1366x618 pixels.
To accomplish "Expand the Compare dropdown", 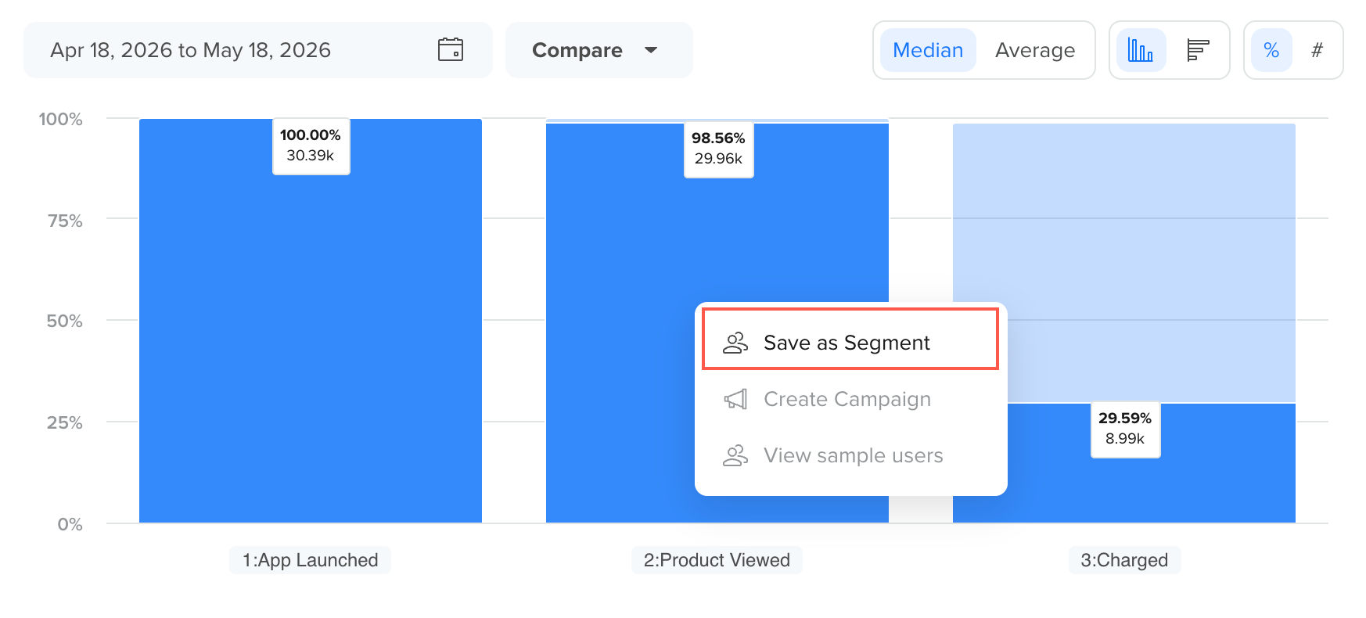I will tap(599, 50).
